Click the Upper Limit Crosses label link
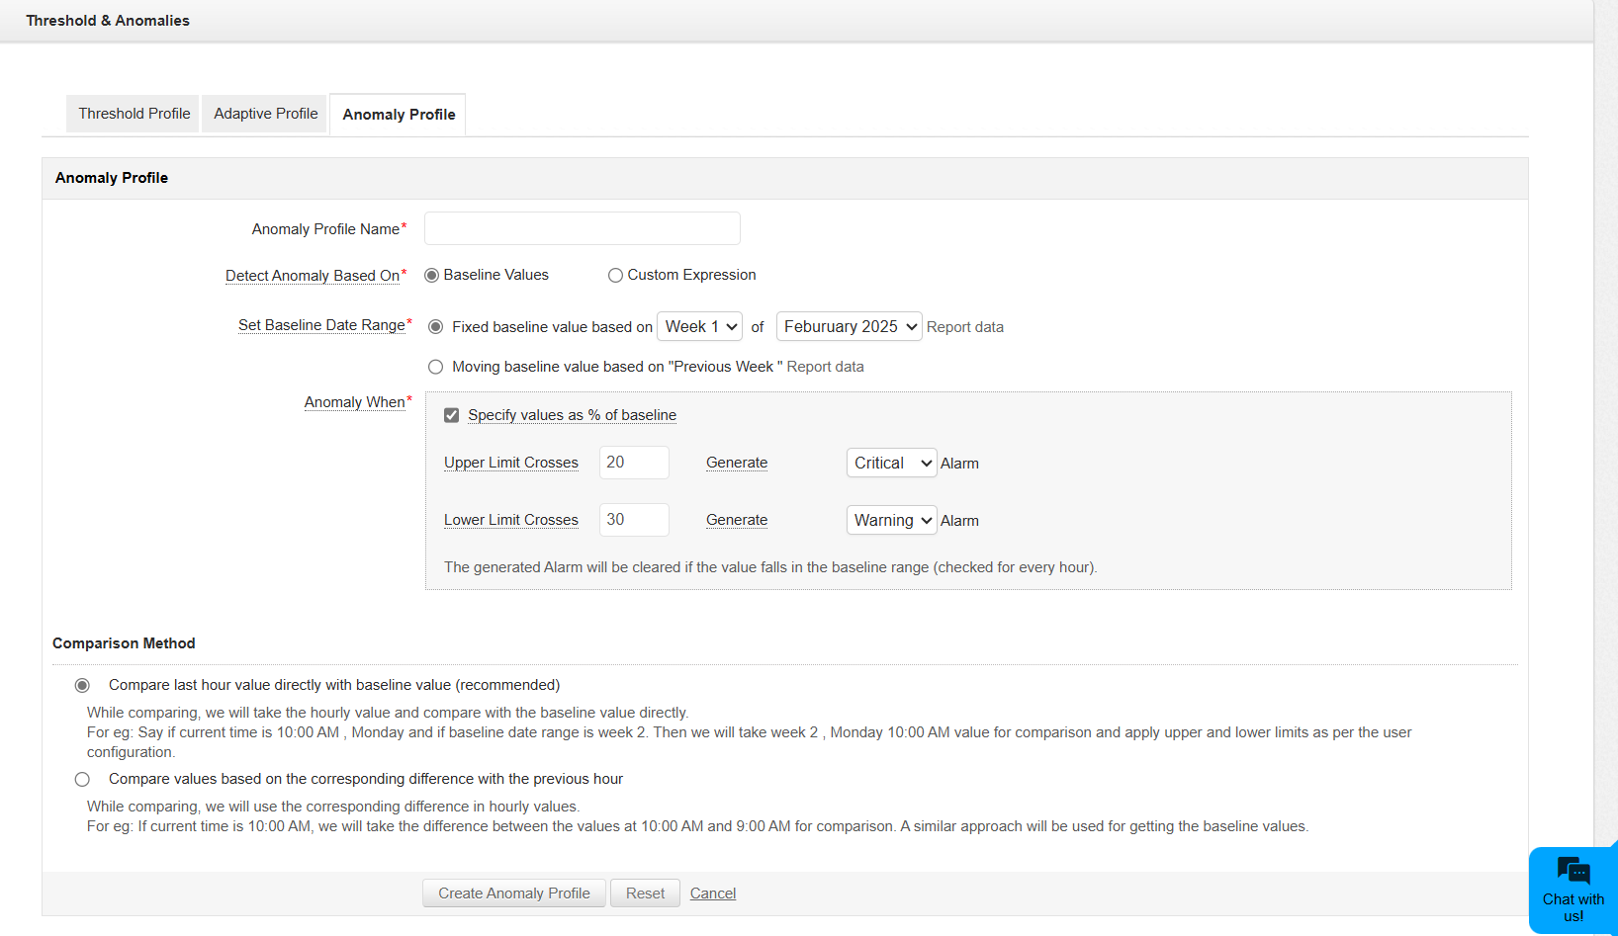1618x936 pixels. click(511, 462)
